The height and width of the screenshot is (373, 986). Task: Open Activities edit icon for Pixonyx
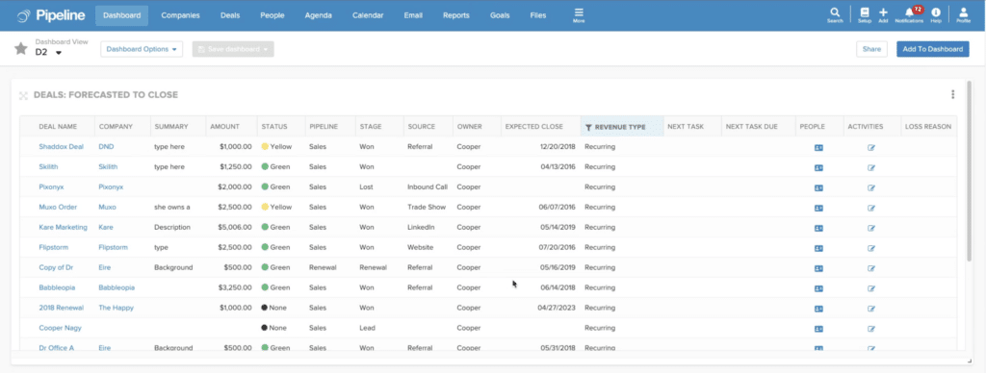click(871, 187)
